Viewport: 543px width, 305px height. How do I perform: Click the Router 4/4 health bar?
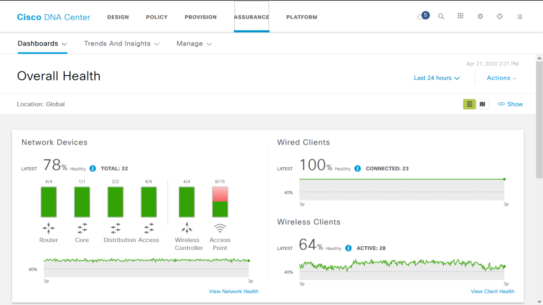pos(49,202)
